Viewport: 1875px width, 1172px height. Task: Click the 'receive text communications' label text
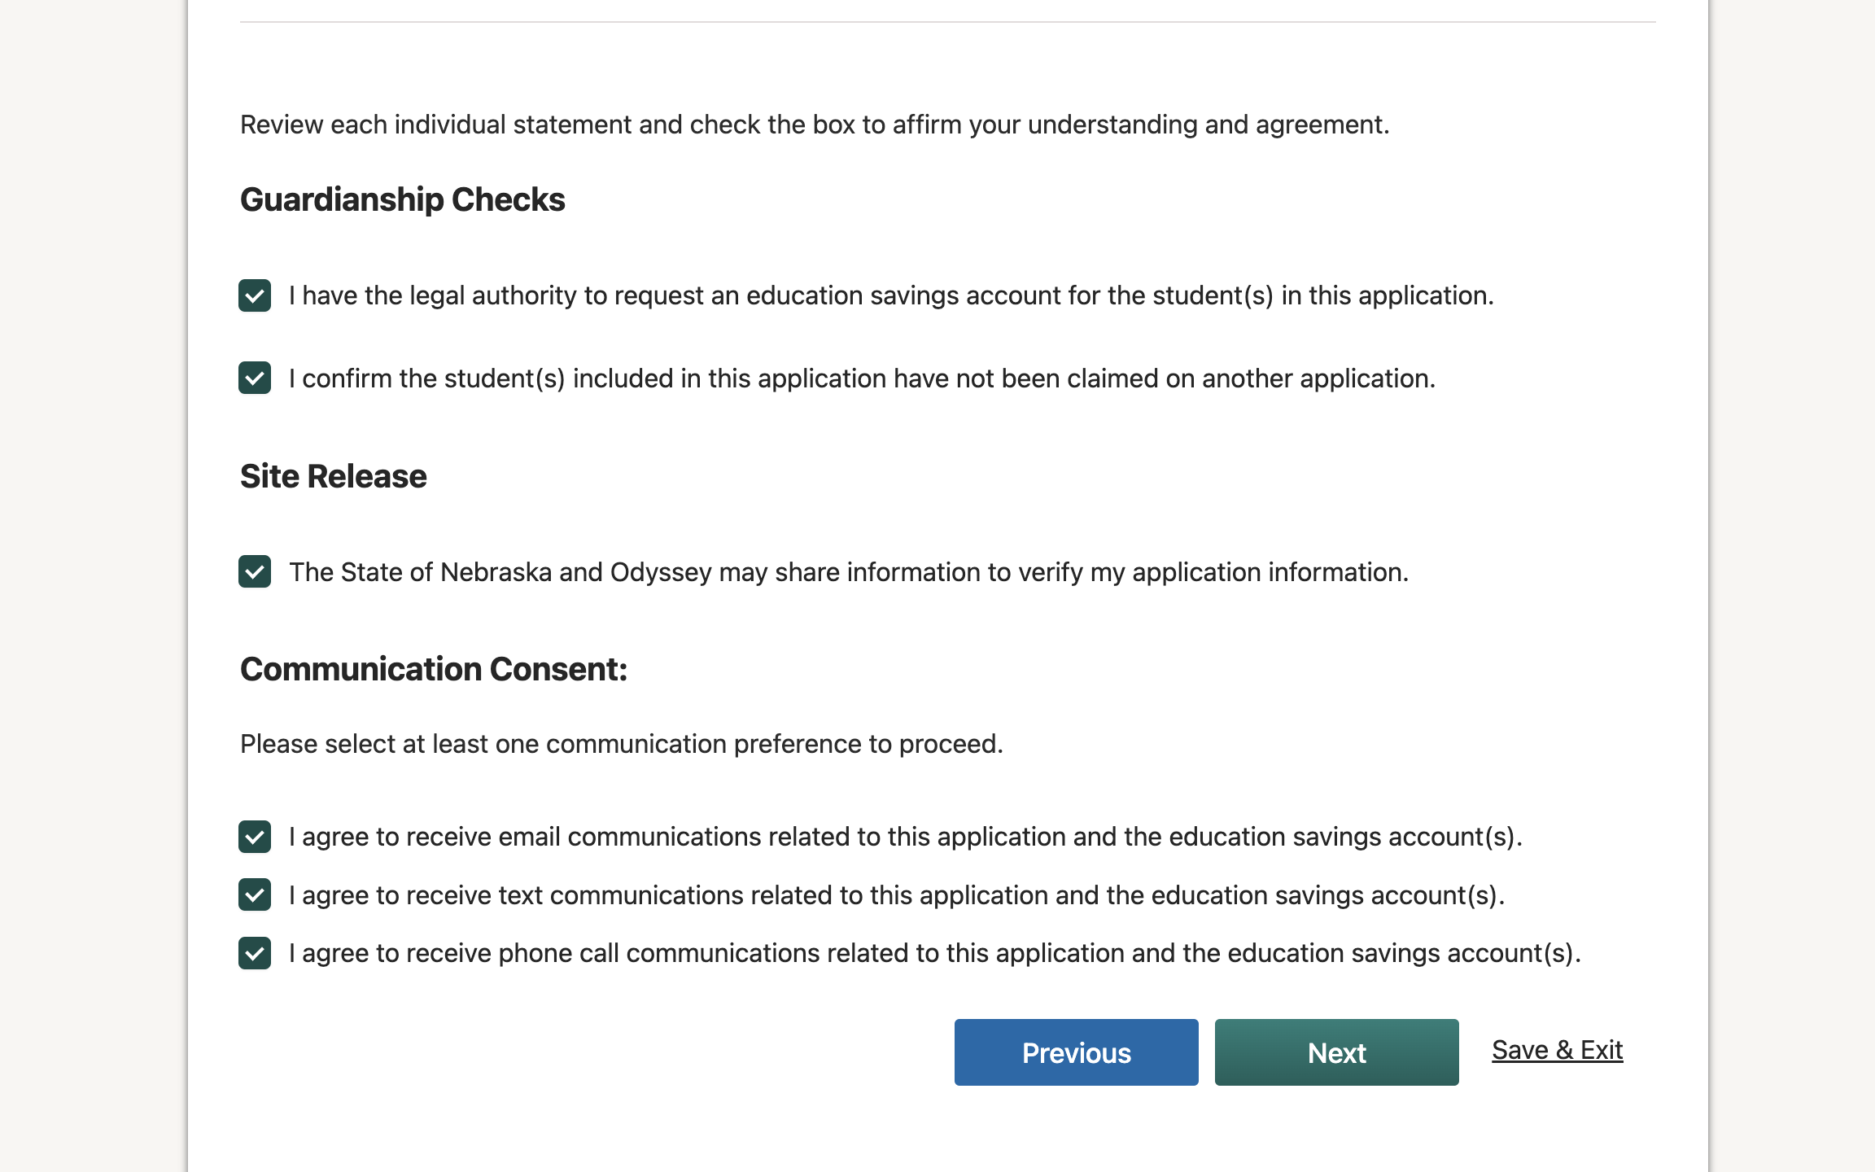[x=896, y=895]
